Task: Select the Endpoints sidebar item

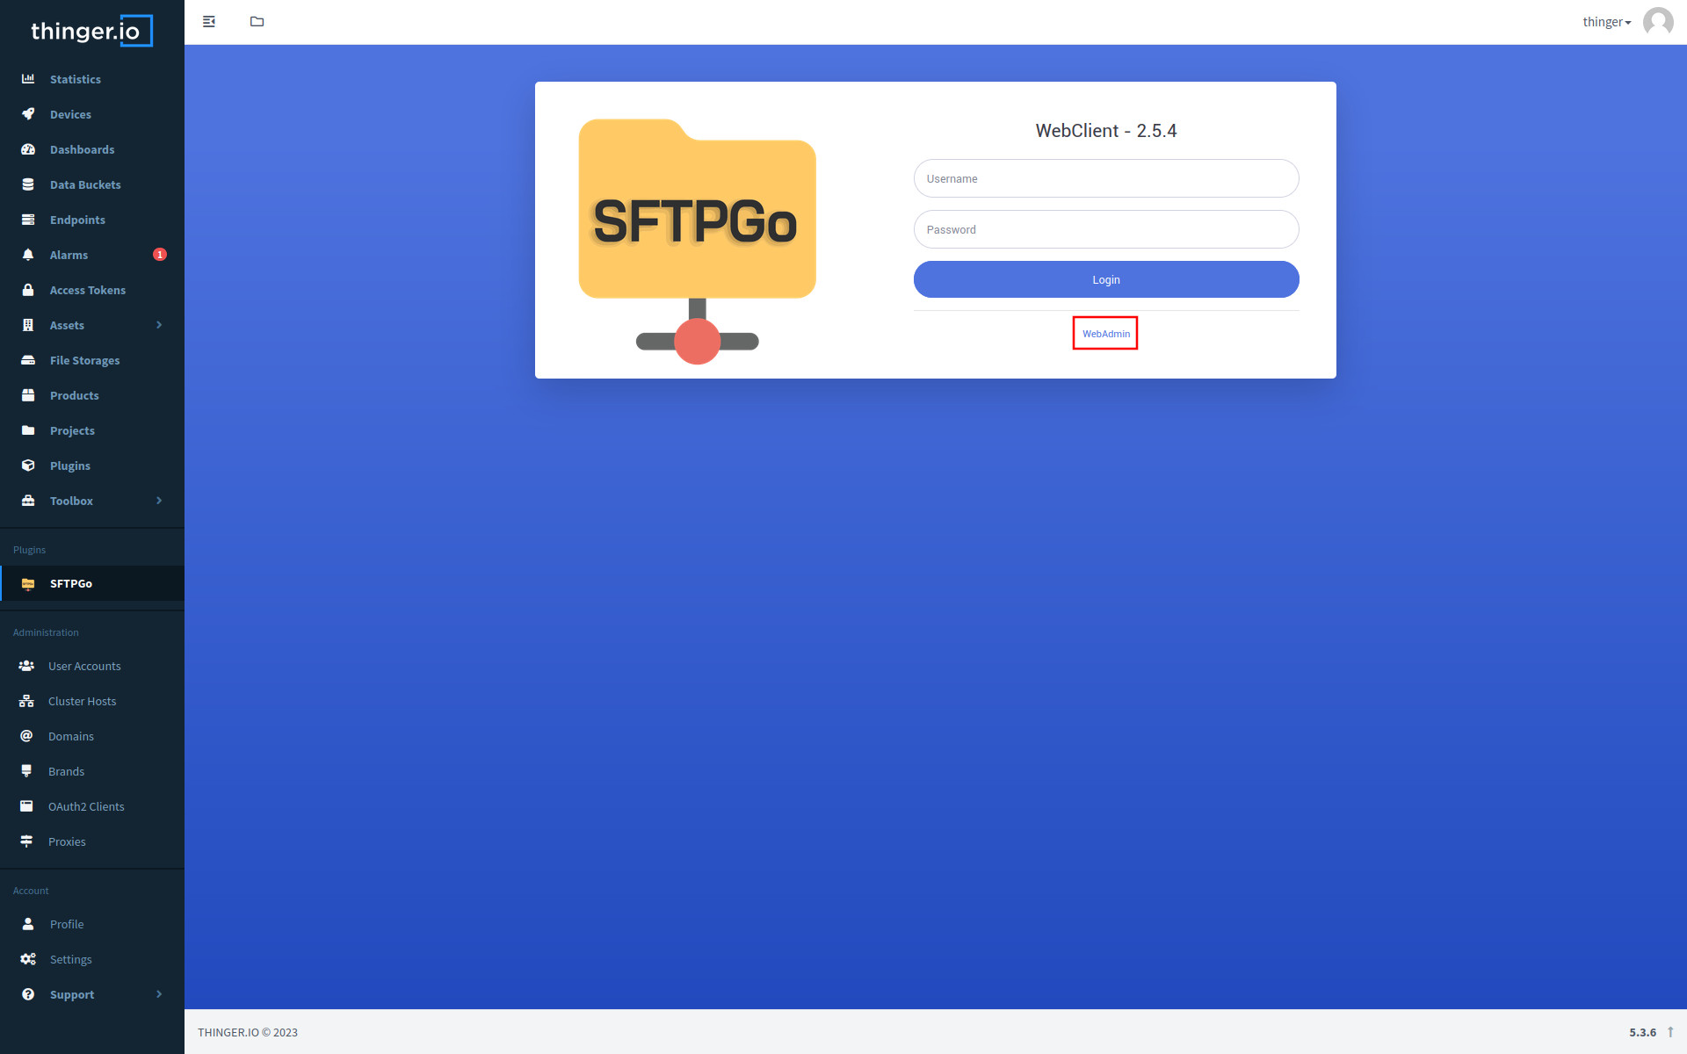Action: [91, 219]
